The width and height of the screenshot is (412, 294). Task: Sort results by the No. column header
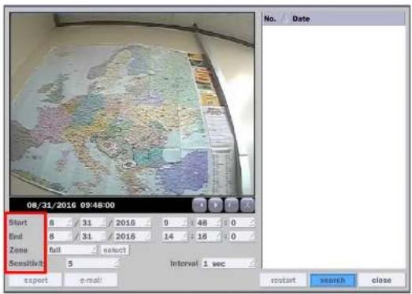(x=270, y=19)
